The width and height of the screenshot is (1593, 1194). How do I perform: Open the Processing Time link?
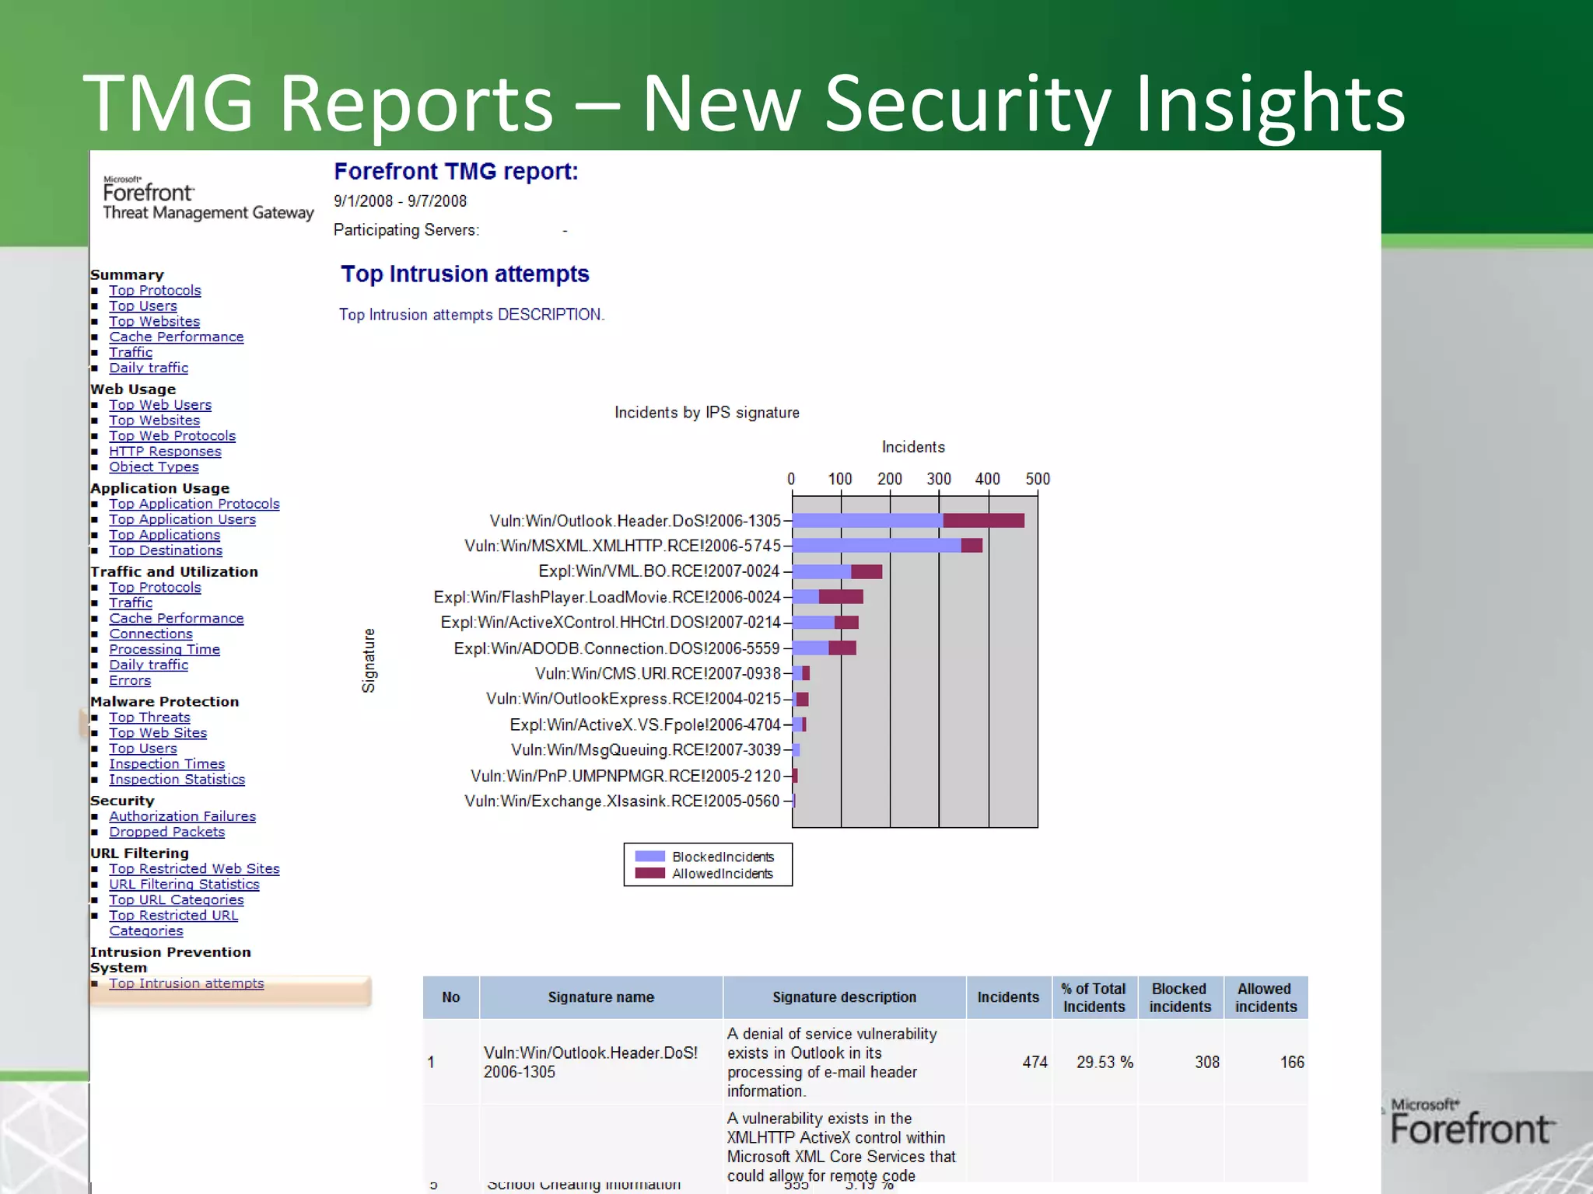tap(164, 649)
